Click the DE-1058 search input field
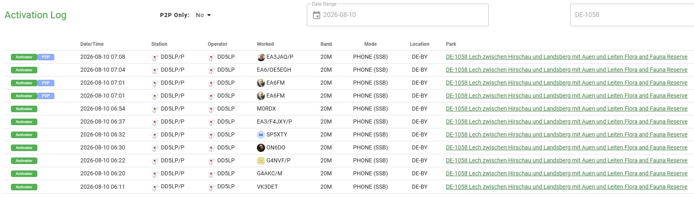This screenshot has width=694, height=198. pos(632,15)
